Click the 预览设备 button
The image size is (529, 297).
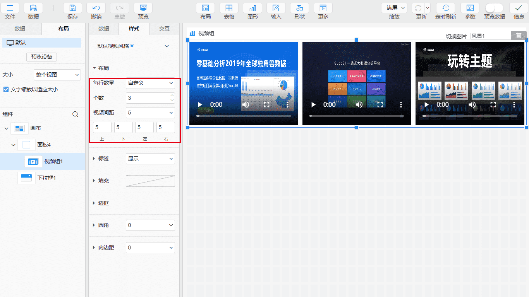pos(41,57)
